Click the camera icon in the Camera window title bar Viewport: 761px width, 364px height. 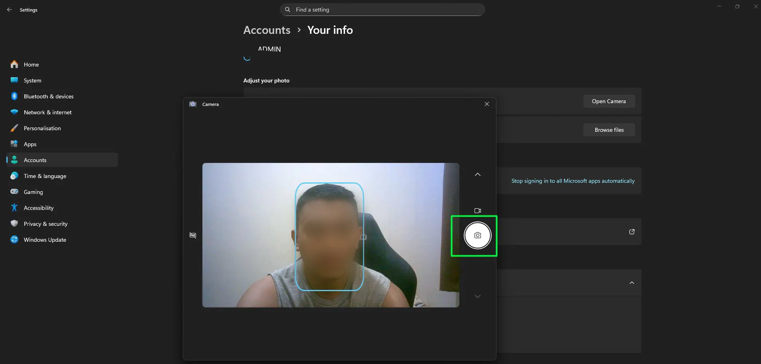pos(193,104)
